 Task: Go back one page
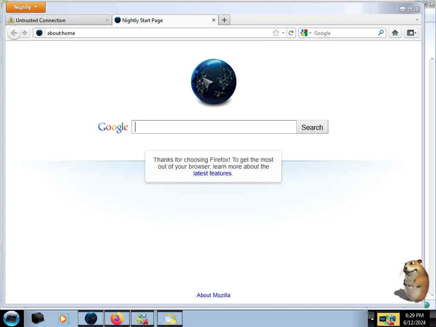(14, 33)
